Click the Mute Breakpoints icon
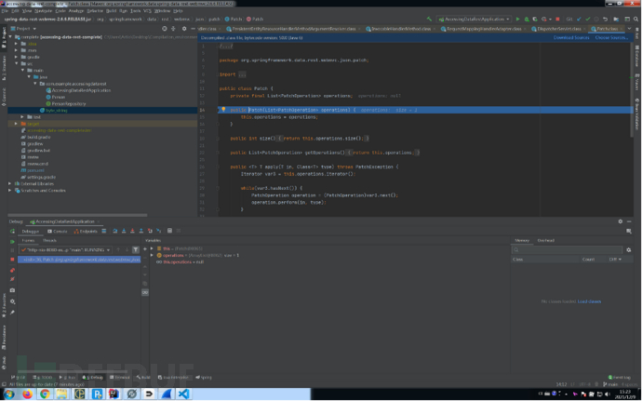Viewport: 642px width, 401px height. pos(12,279)
